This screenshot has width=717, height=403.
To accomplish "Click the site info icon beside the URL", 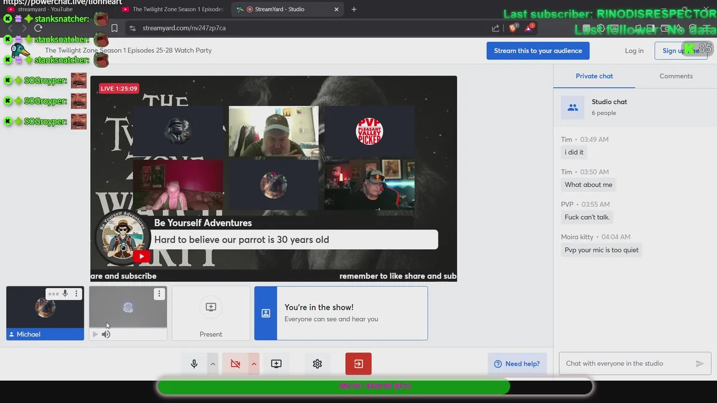I will (x=132, y=28).
